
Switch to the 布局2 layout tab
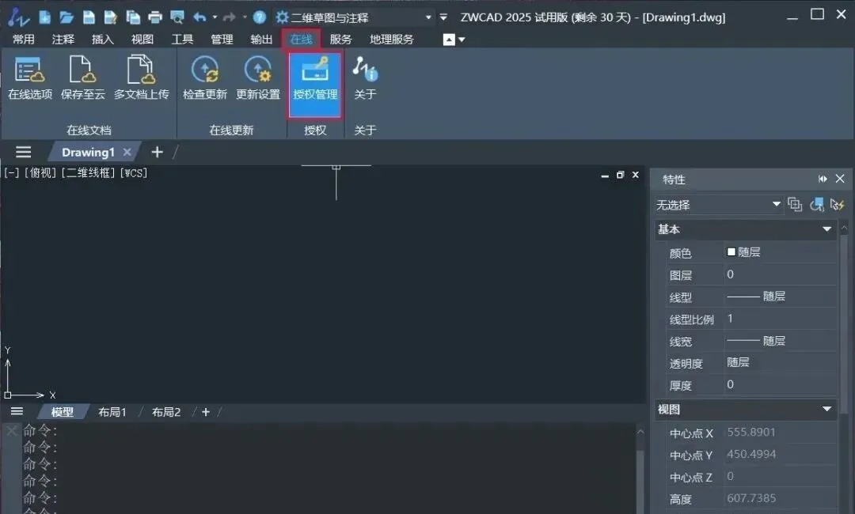[165, 412]
